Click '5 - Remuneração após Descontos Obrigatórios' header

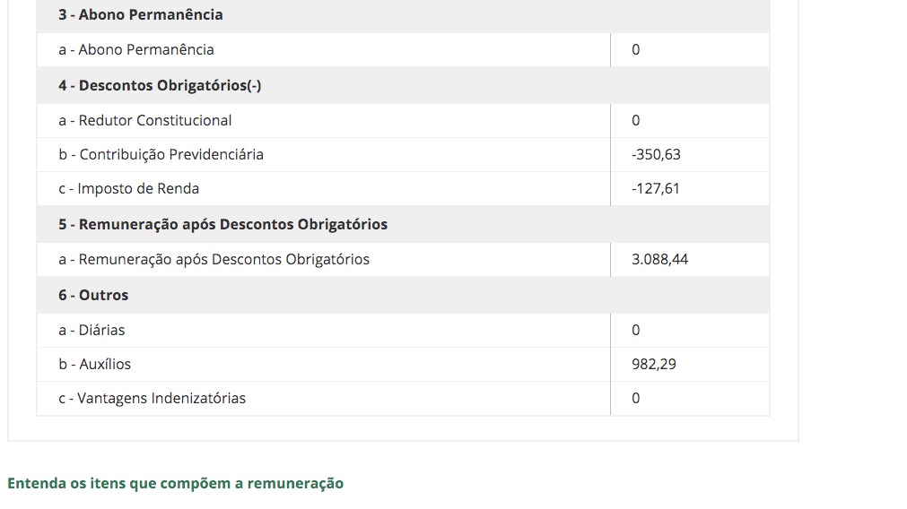[222, 224]
